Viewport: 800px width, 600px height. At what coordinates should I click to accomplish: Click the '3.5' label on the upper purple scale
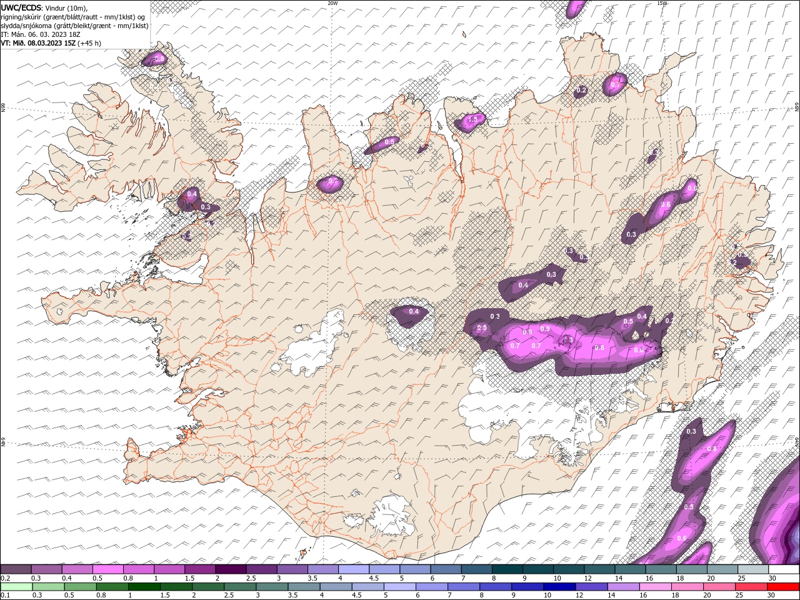[x=312, y=578]
